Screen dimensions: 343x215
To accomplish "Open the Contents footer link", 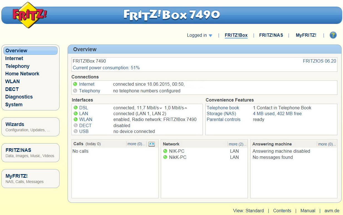I will tap(282, 211).
